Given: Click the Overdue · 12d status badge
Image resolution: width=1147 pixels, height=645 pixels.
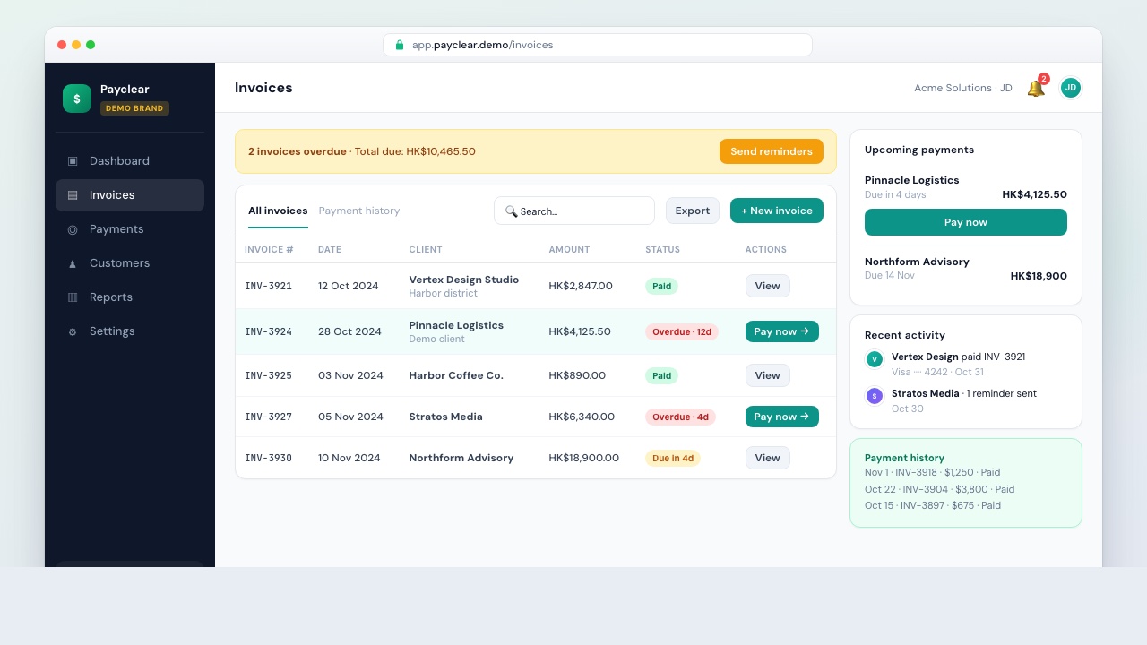Looking at the screenshot, I should (682, 331).
